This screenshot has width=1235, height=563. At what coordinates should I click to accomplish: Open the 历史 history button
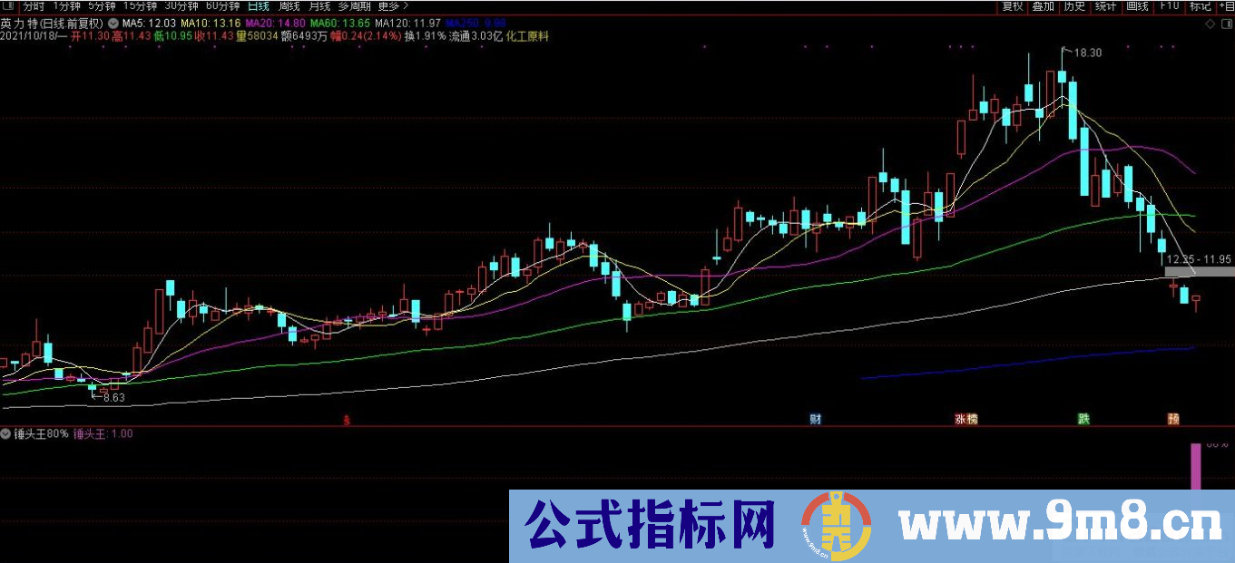coord(1074,6)
